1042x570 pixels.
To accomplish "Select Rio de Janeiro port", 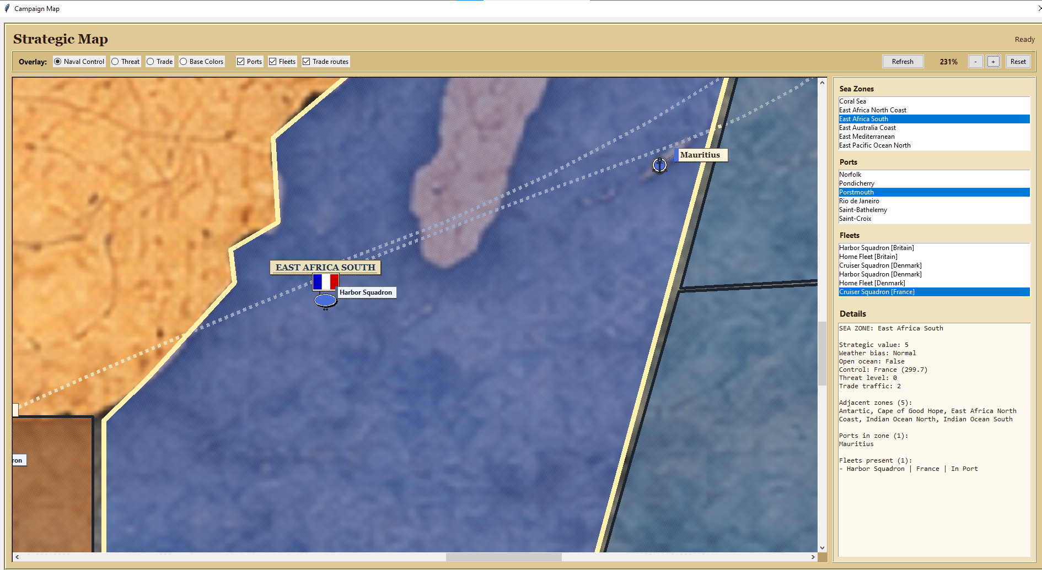I will click(934, 201).
